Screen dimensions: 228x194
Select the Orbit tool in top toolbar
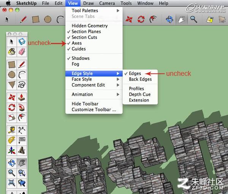click(169, 19)
